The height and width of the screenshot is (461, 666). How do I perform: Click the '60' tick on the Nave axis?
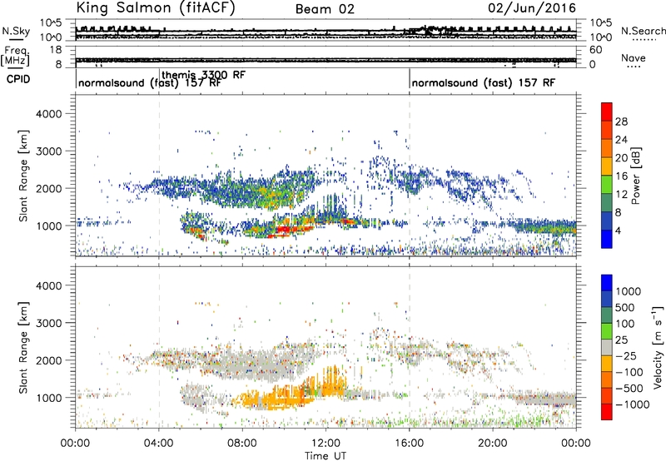click(x=595, y=50)
